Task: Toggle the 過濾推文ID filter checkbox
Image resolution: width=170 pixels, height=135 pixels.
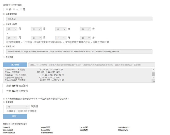Action: click(4, 46)
